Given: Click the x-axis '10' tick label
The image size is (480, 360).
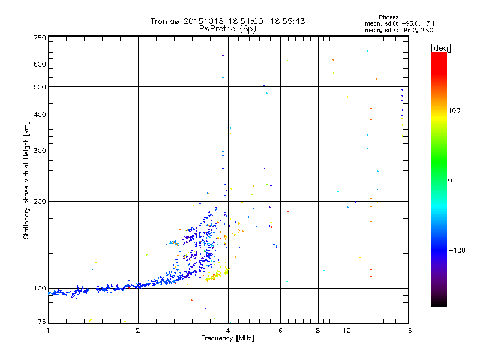Looking at the screenshot, I should point(347,331).
